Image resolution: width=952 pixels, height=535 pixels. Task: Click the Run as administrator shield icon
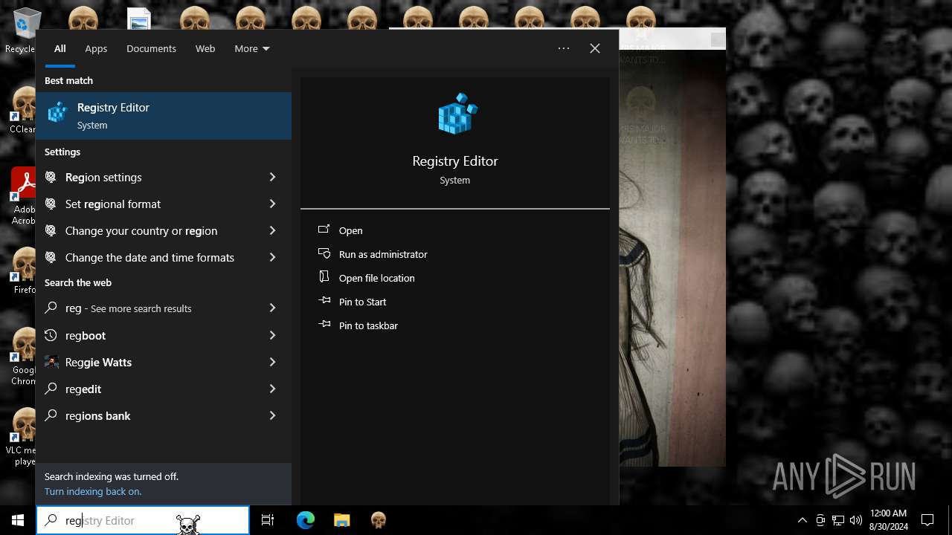coord(324,253)
